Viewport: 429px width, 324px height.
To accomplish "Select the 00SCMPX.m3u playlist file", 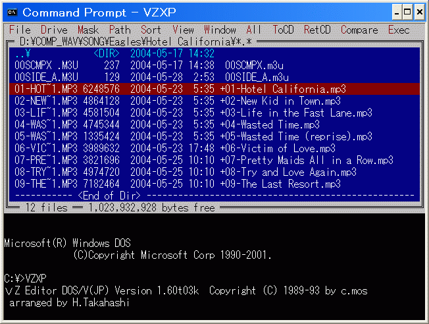I will 254,65.
